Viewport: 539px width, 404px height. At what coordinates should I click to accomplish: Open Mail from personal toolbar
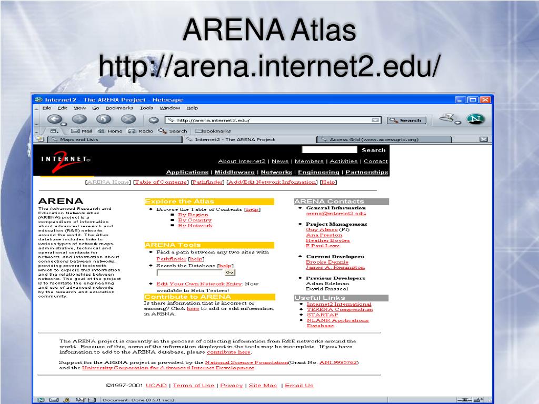(82, 131)
